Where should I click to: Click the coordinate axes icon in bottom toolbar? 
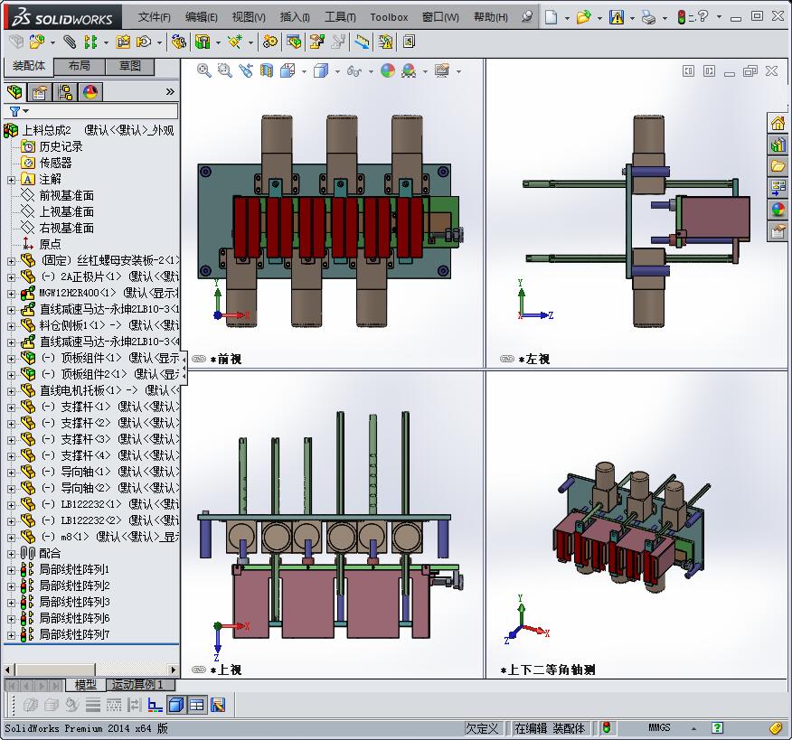tap(156, 705)
